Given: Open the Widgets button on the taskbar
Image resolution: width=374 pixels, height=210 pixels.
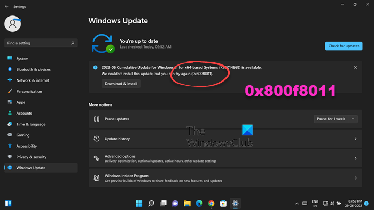Looking at the screenshot, I should pyautogui.click(x=9, y=204).
